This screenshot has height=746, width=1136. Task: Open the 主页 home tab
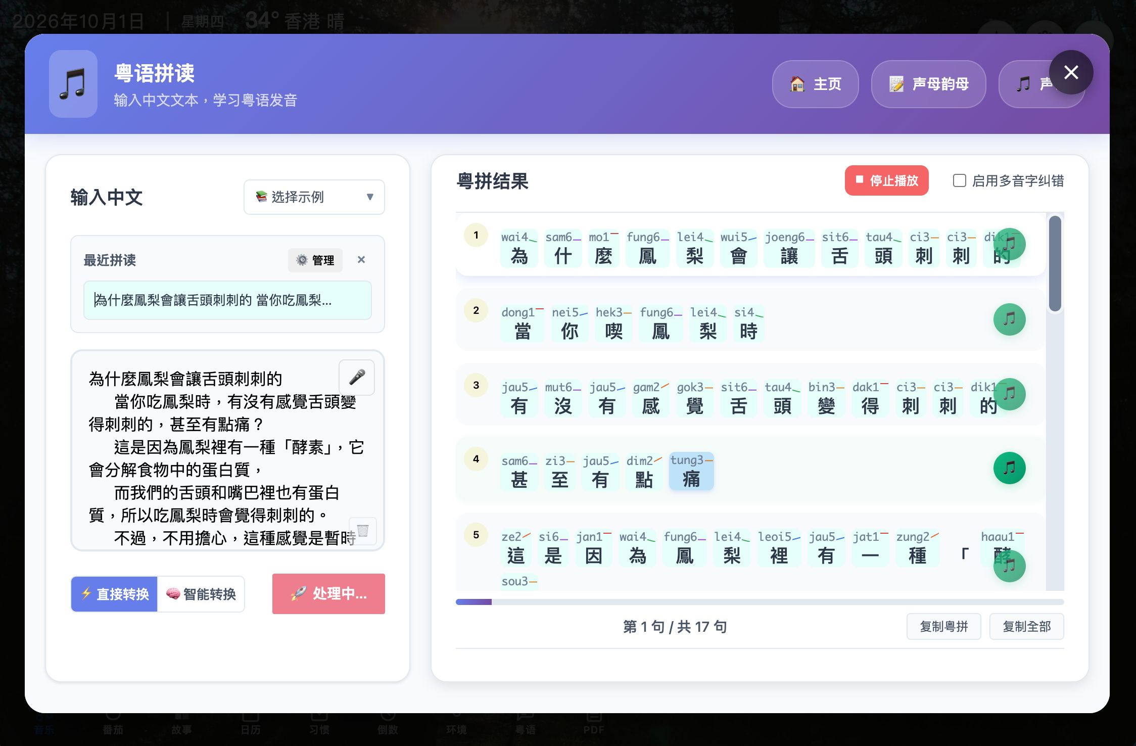[x=816, y=84]
